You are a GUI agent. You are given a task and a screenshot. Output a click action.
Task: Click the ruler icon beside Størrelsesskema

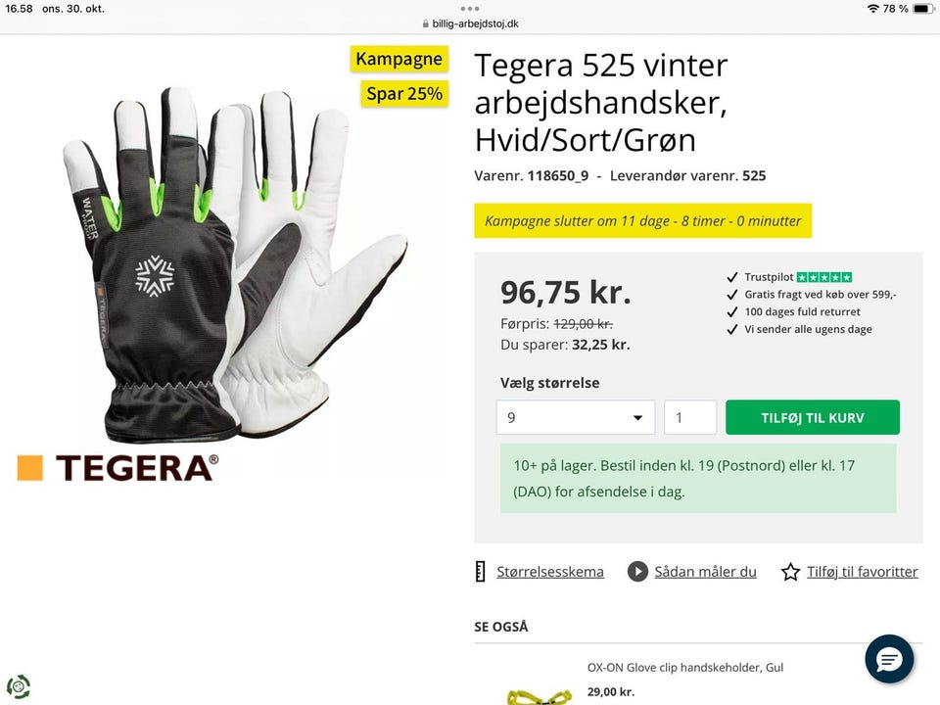click(480, 572)
